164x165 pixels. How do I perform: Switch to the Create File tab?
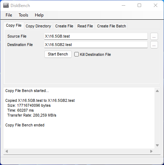[64, 26]
